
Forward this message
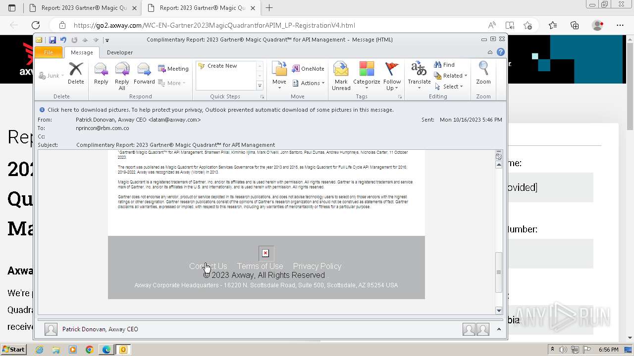[x=144, y=73]
